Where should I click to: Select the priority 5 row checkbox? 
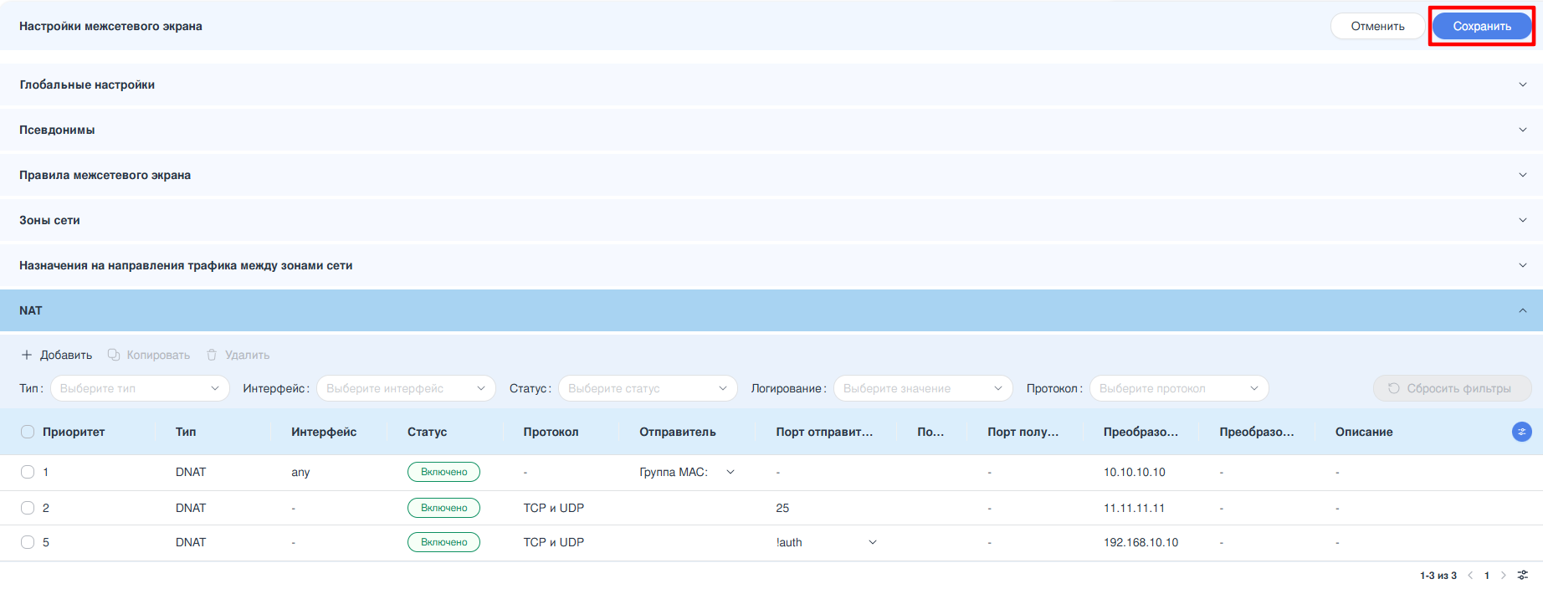[28, 542]
